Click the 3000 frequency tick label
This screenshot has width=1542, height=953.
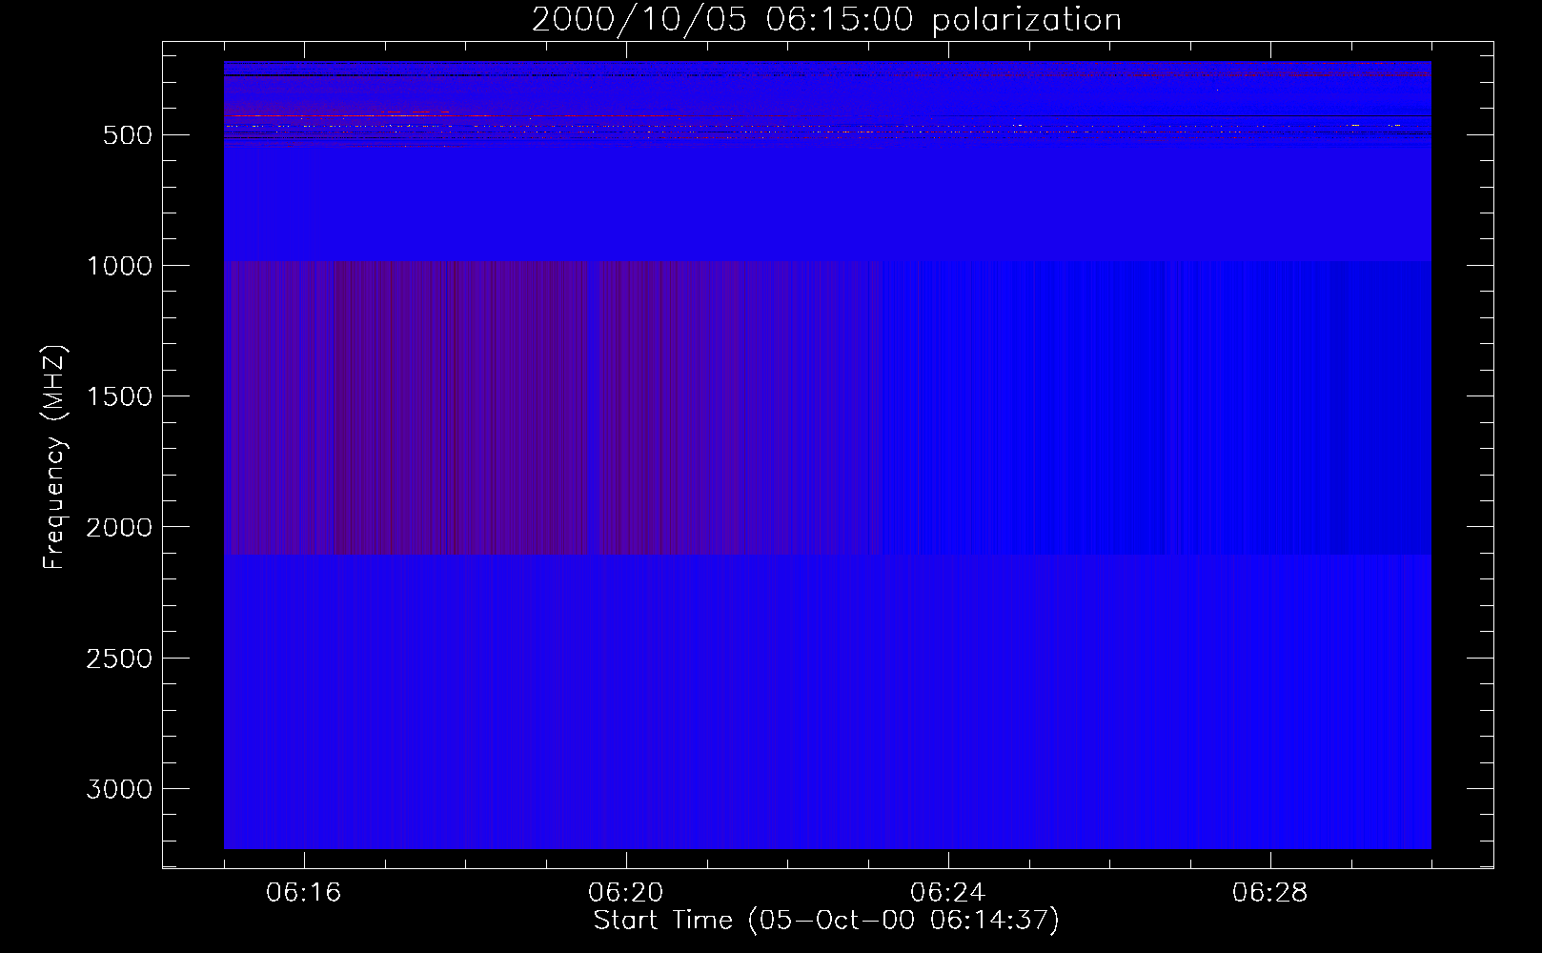tap(119, 789)
